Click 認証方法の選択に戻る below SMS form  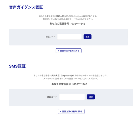click(71, 111)
